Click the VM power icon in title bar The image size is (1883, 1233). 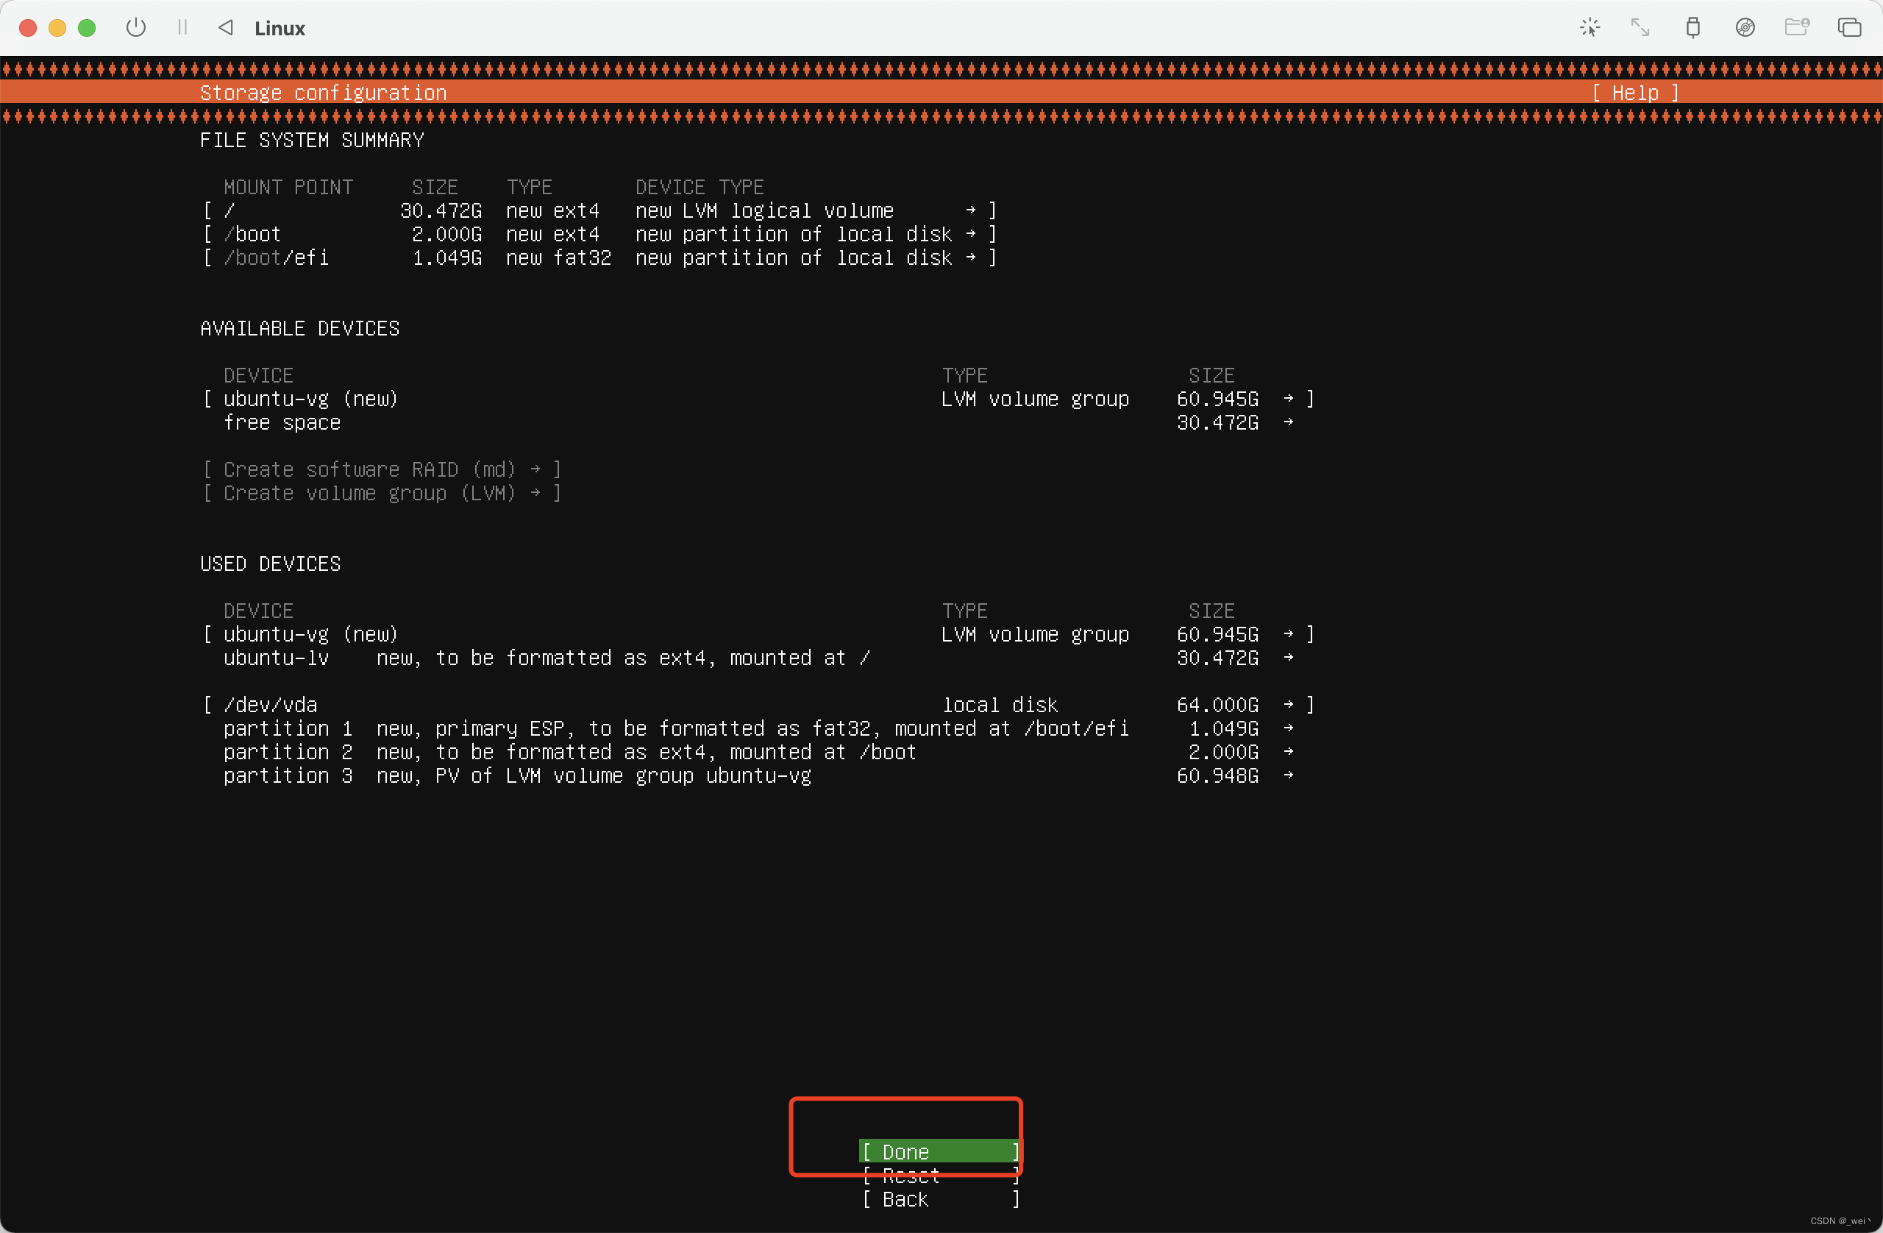point(136,28)
